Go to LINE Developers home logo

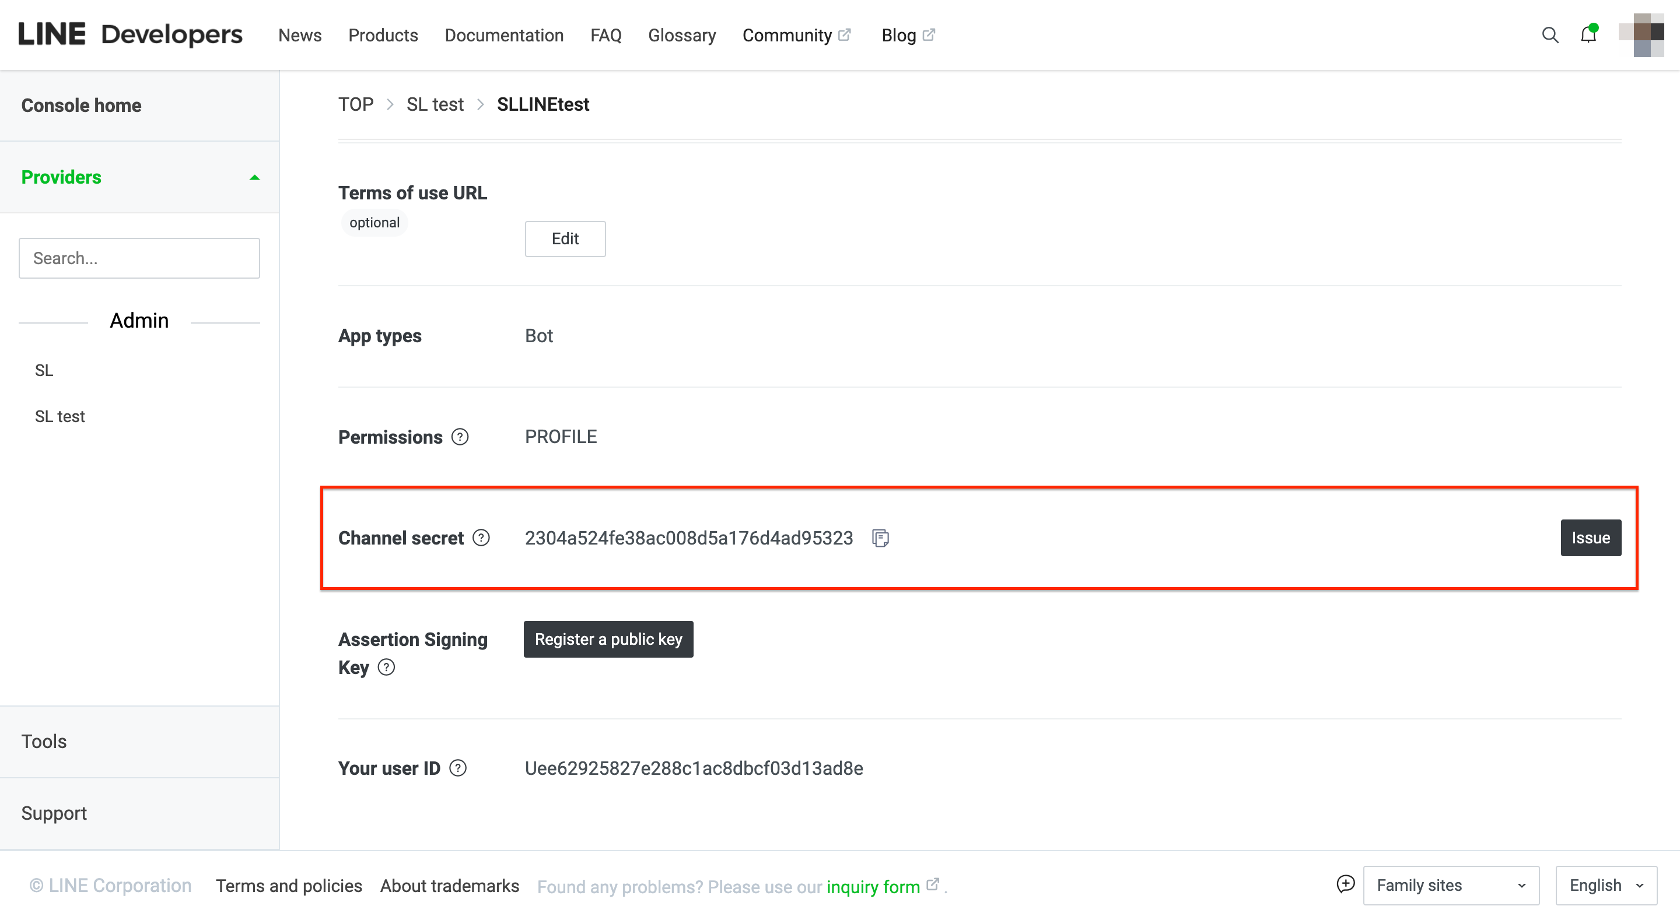[x=129, y=34]
